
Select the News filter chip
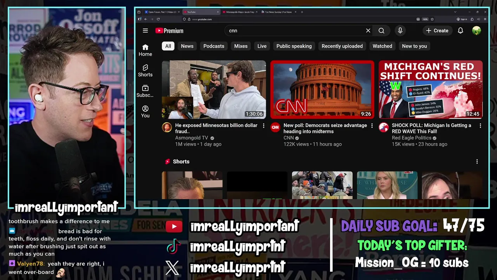187,46
